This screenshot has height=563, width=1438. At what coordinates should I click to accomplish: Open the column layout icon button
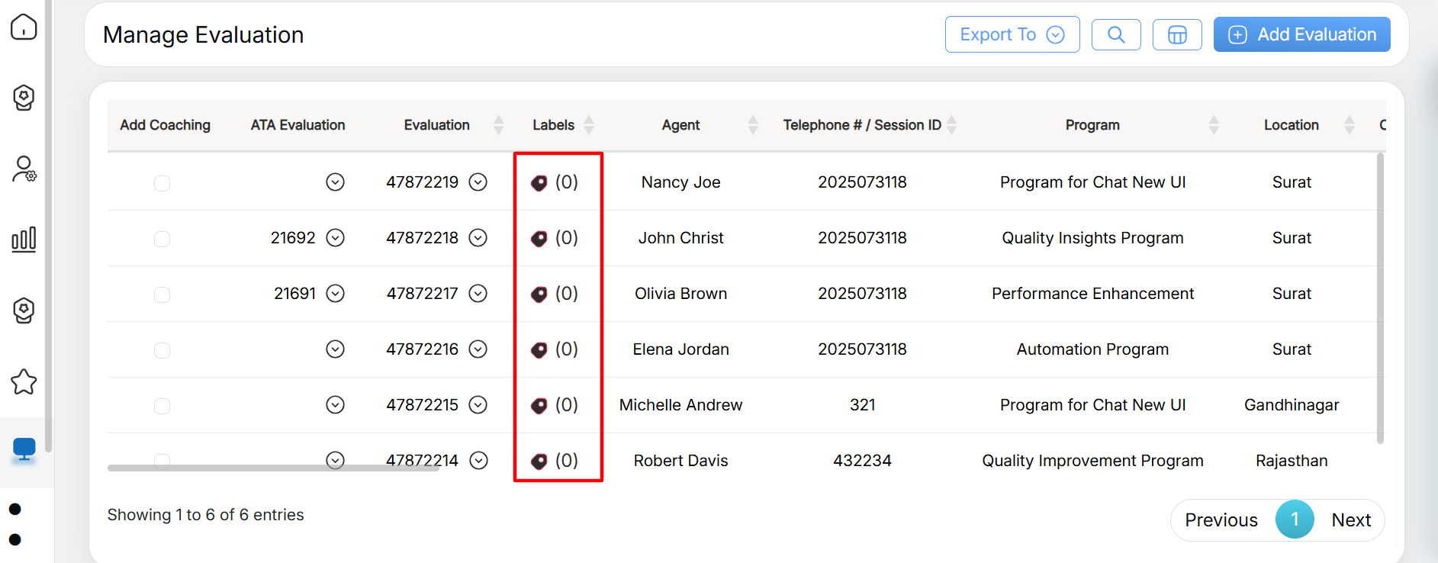(1176, 34)
